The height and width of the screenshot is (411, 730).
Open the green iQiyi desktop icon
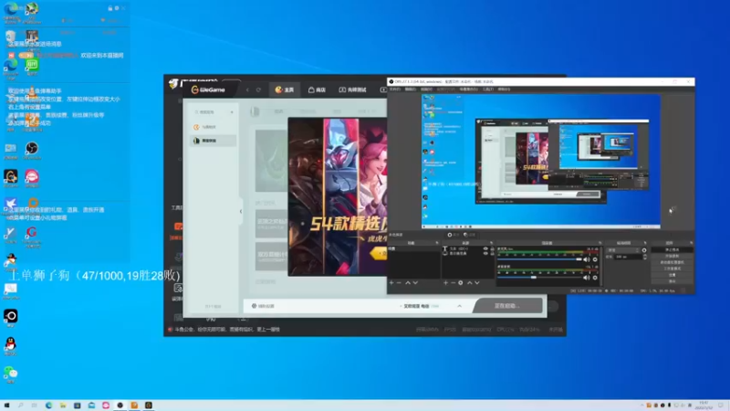pyautogui.click(x=32, y=67)
